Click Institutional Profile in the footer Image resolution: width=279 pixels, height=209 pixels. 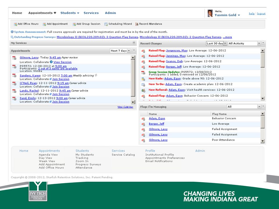click(x=160, y=155)
